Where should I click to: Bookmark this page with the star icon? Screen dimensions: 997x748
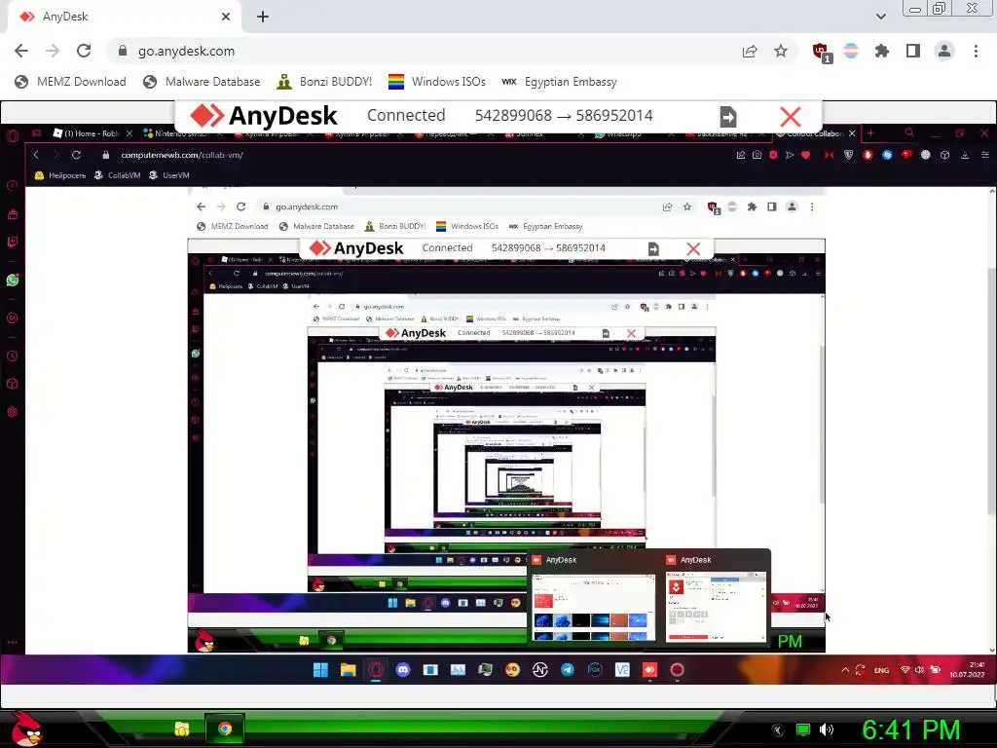781,51
